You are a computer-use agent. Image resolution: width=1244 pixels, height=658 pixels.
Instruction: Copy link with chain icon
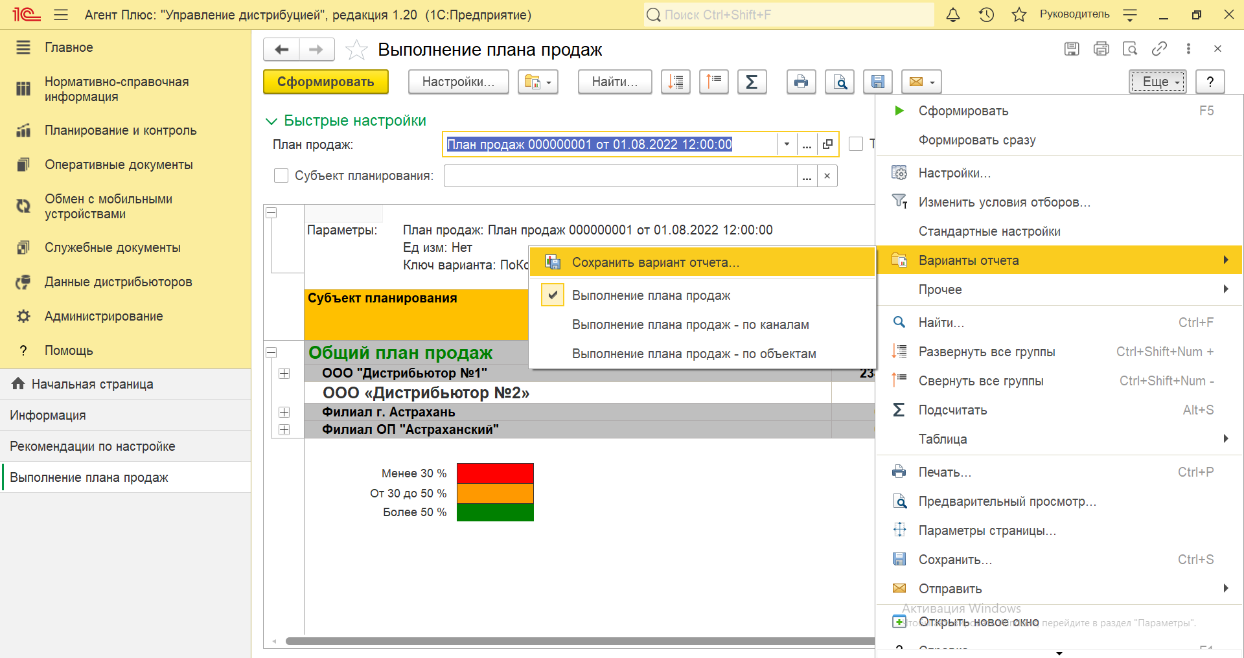(1159, 49)
